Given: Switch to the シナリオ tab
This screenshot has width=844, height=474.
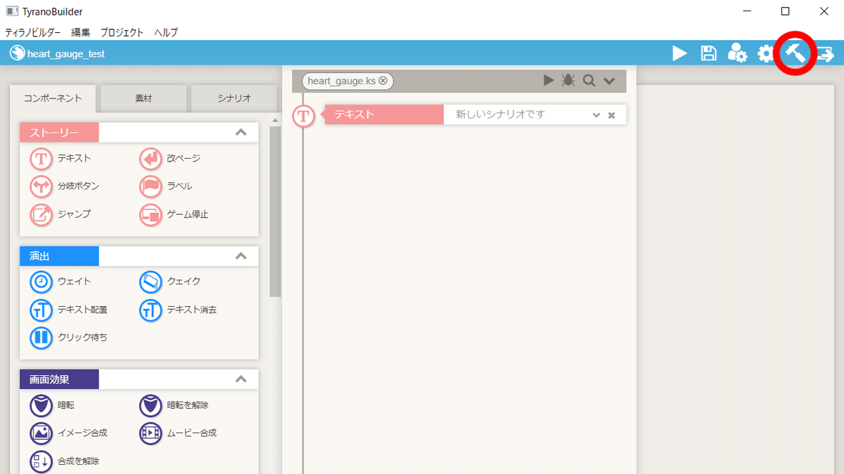Looking at the screenshot, I should 234,98.
